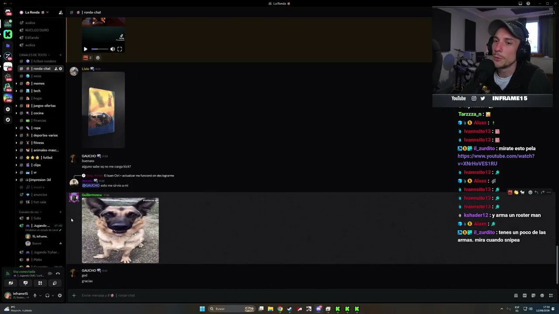559x314 pixels.
Task: Open GIF picker in message bar
Action: coord(524,295)
